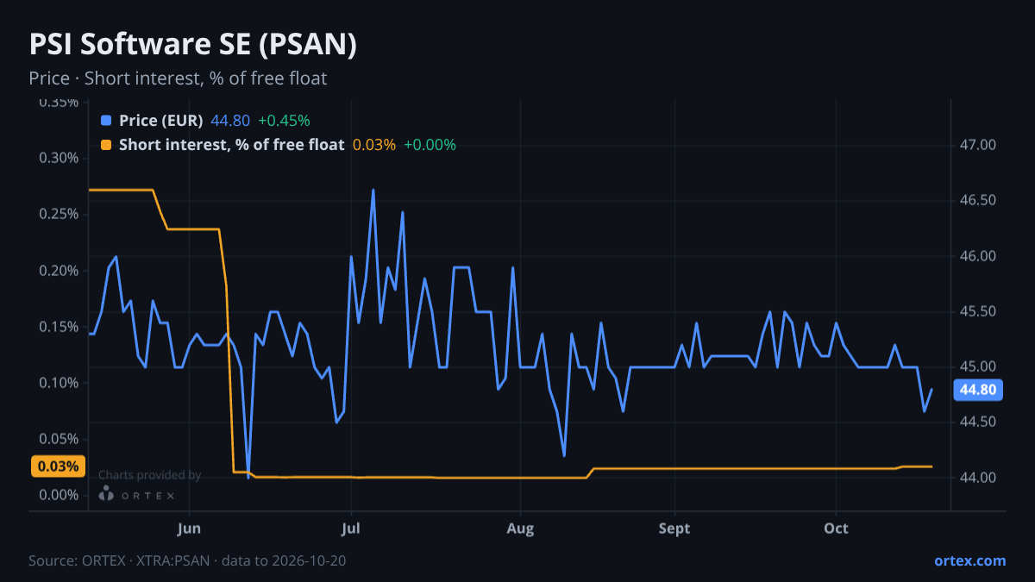The image size is (1035, 582).
Task: Click the 0.15% left axis label
Action: click(x=58, y=327)
